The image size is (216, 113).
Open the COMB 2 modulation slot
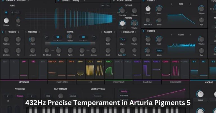click(x=175, y=69)
